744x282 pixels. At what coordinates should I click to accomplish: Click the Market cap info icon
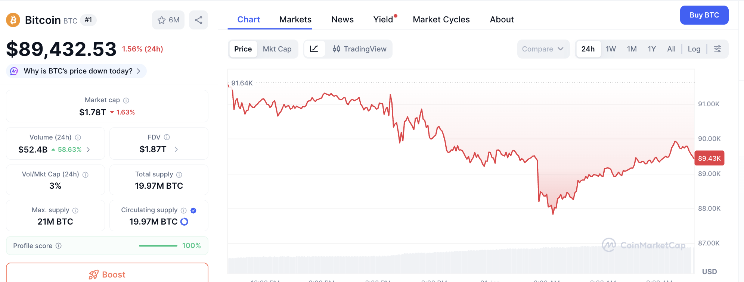tap(125, 100)
